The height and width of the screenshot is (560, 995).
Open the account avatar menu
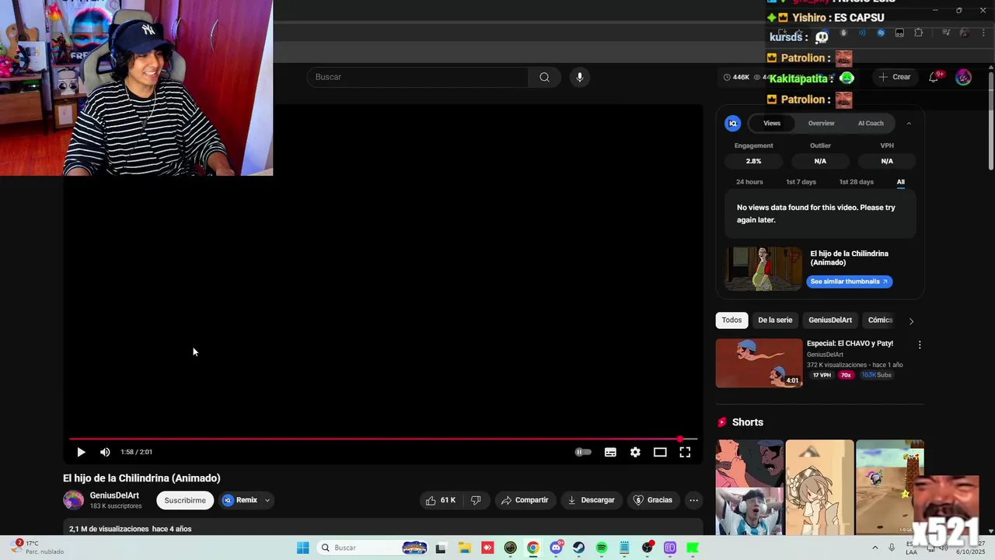point(963,77)
